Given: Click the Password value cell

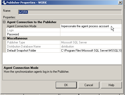Looking at the screenshot, I should click(91, 34).
